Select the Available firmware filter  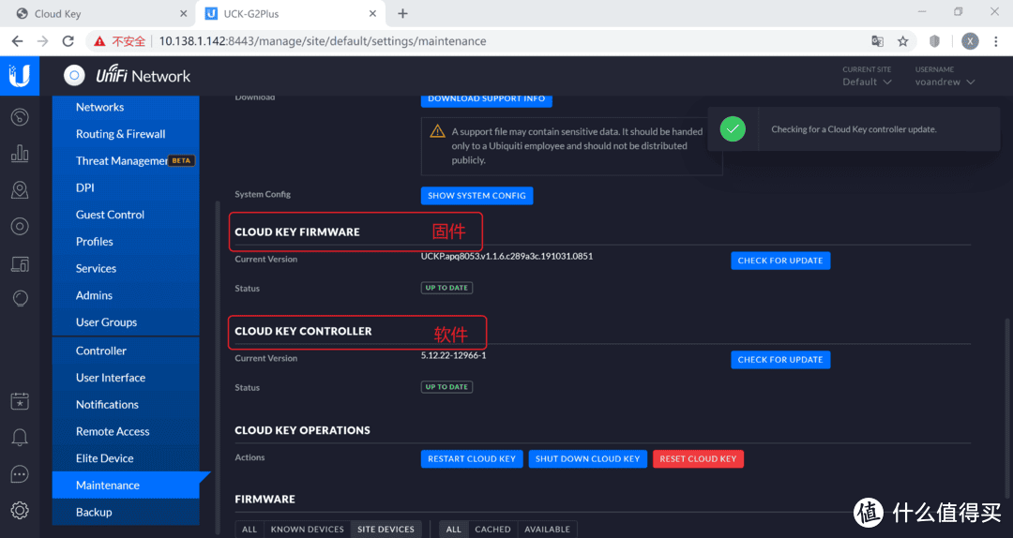pos(547,529)
